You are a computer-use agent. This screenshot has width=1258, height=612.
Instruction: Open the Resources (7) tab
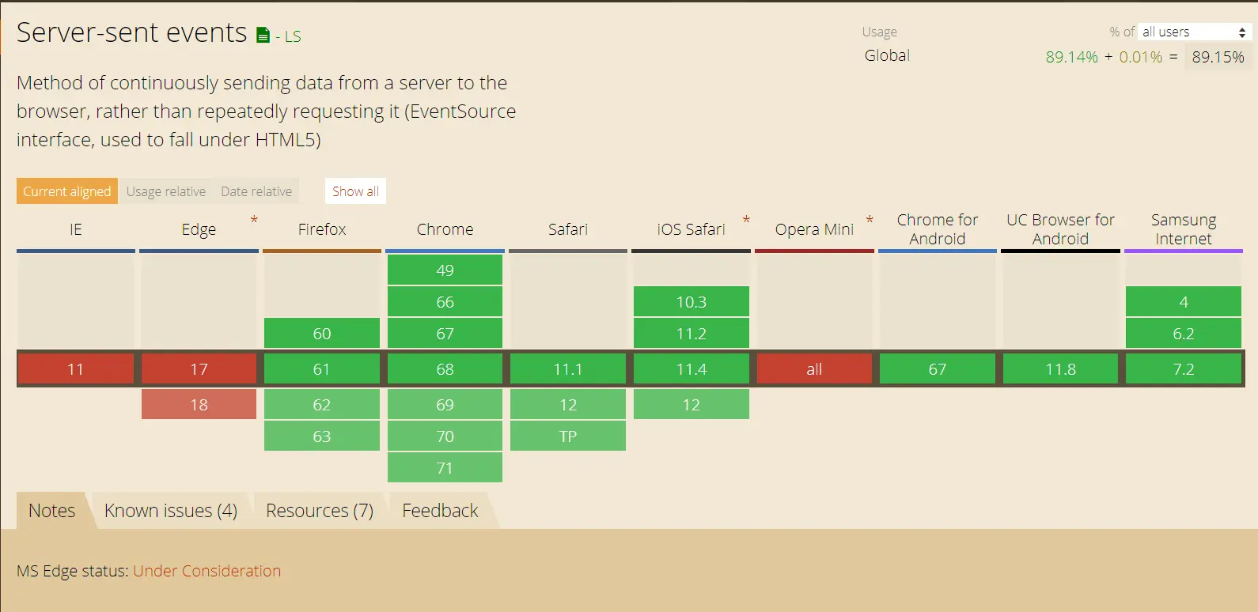click(x=320, y=511)
